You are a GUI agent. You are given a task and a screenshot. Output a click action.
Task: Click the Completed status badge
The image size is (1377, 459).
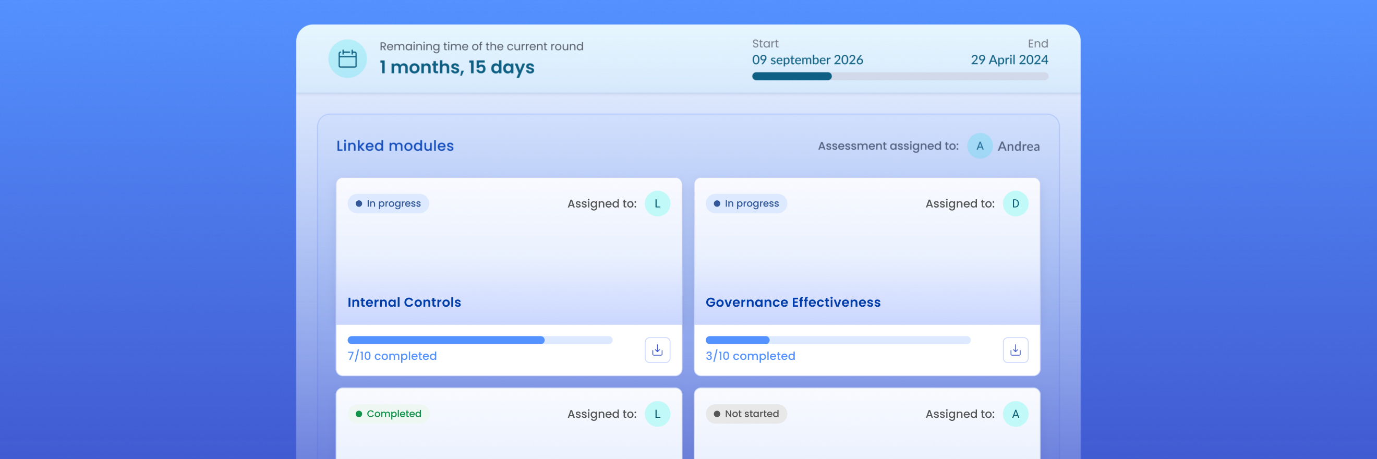pyautogui.click(x=388, y=414)
